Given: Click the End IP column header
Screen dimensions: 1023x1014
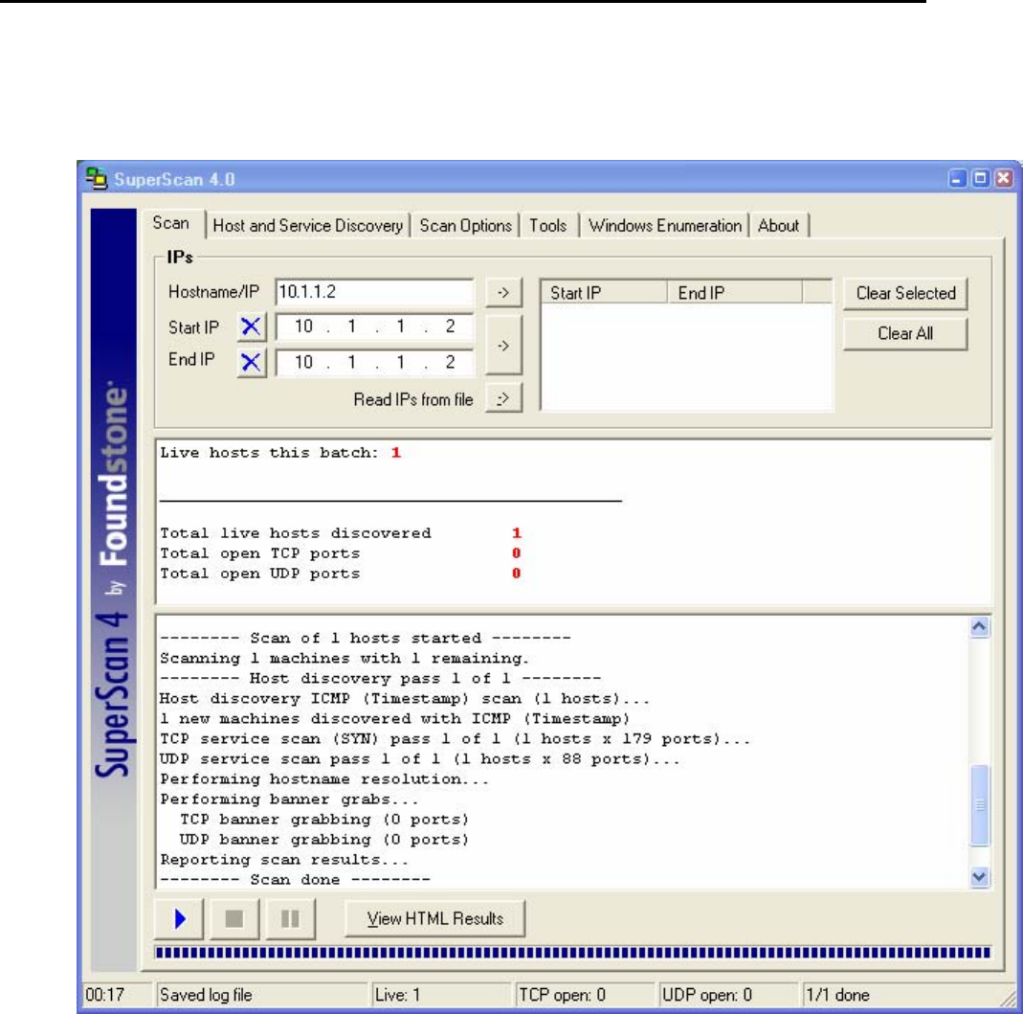Looking at the screenshot, I should click(735, 292).
